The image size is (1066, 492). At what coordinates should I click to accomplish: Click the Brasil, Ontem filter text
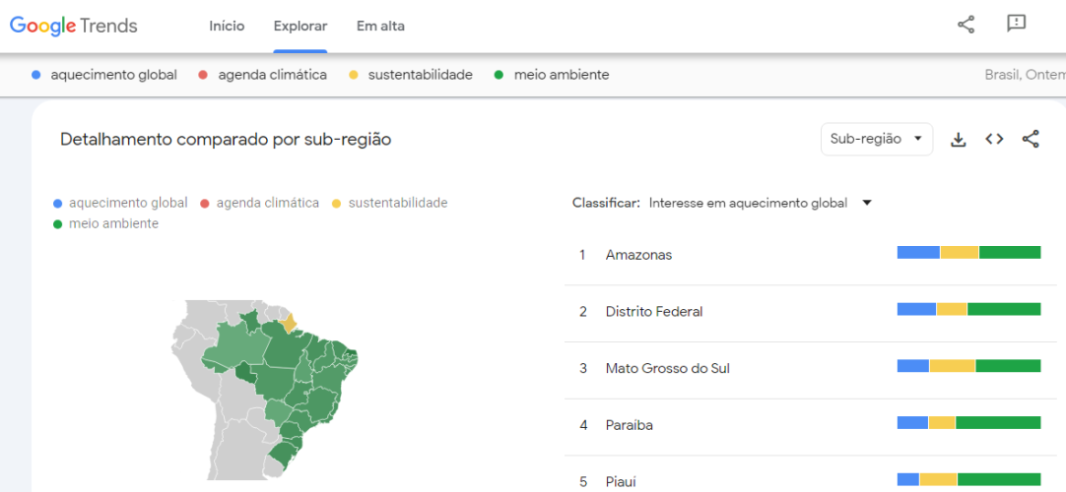[x=1025, y=76]
